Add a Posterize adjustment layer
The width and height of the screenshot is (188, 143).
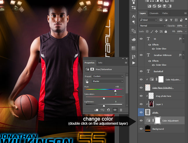[154, 6]
